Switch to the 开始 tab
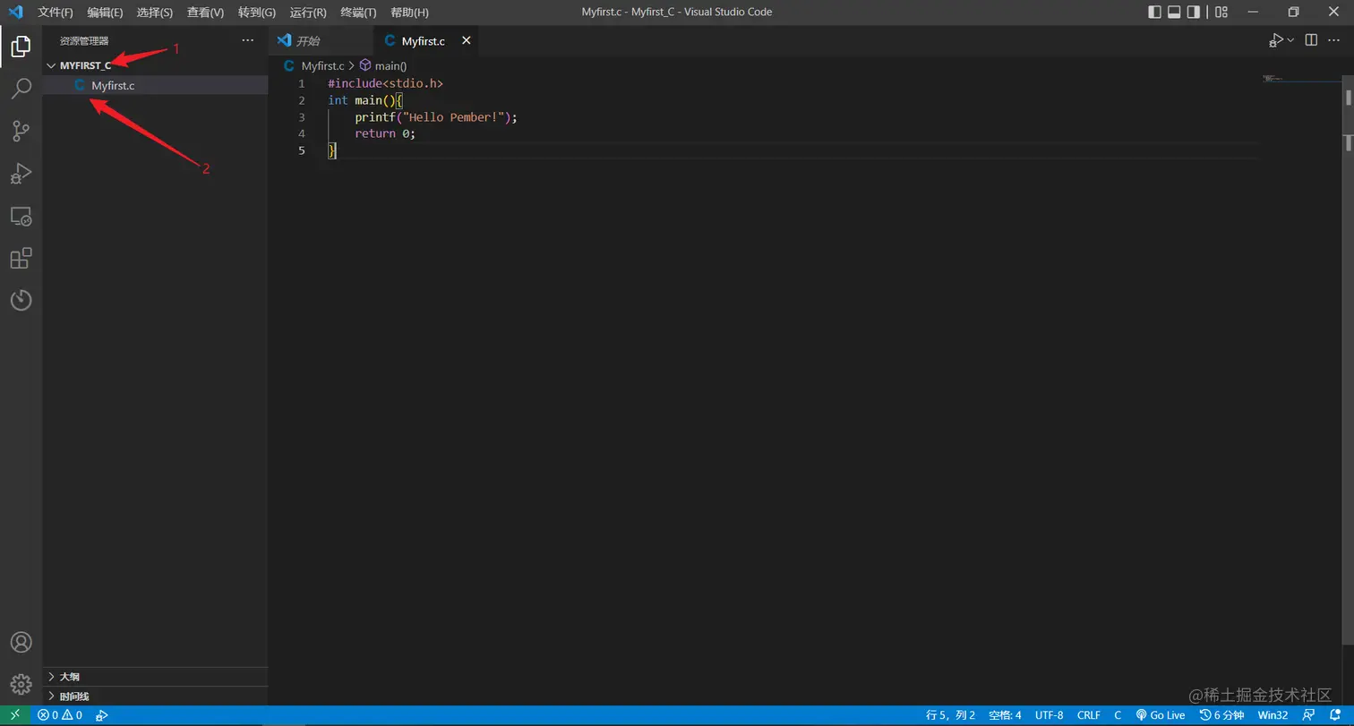 click(321, 41)
